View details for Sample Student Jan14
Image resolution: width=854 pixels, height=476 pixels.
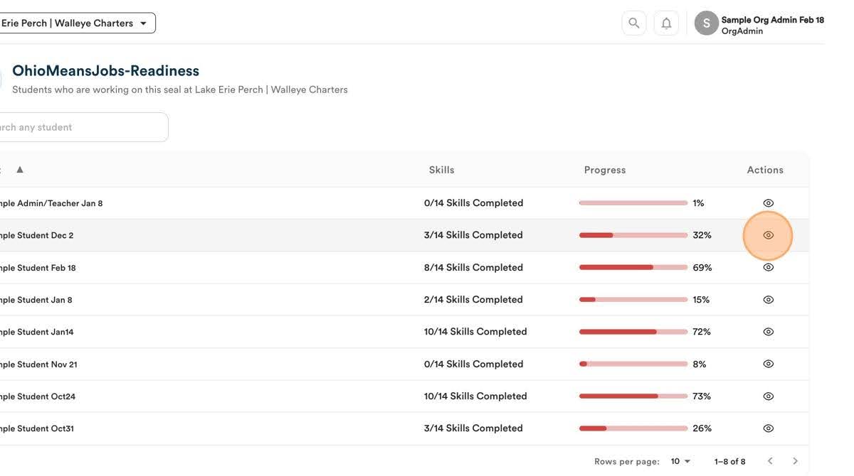point(768,332)
